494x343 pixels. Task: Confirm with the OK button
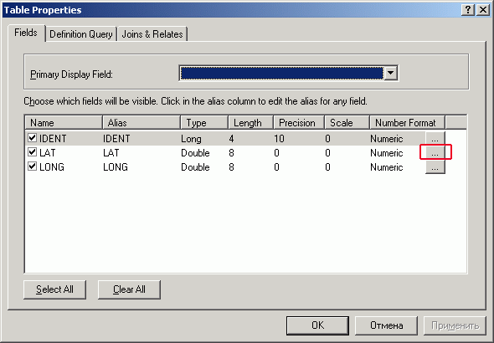317,325
